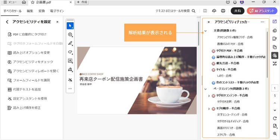This screenshot has width=280, height=140.
Task: Click the save floppy disk icon
Action: tap(205, 11)
